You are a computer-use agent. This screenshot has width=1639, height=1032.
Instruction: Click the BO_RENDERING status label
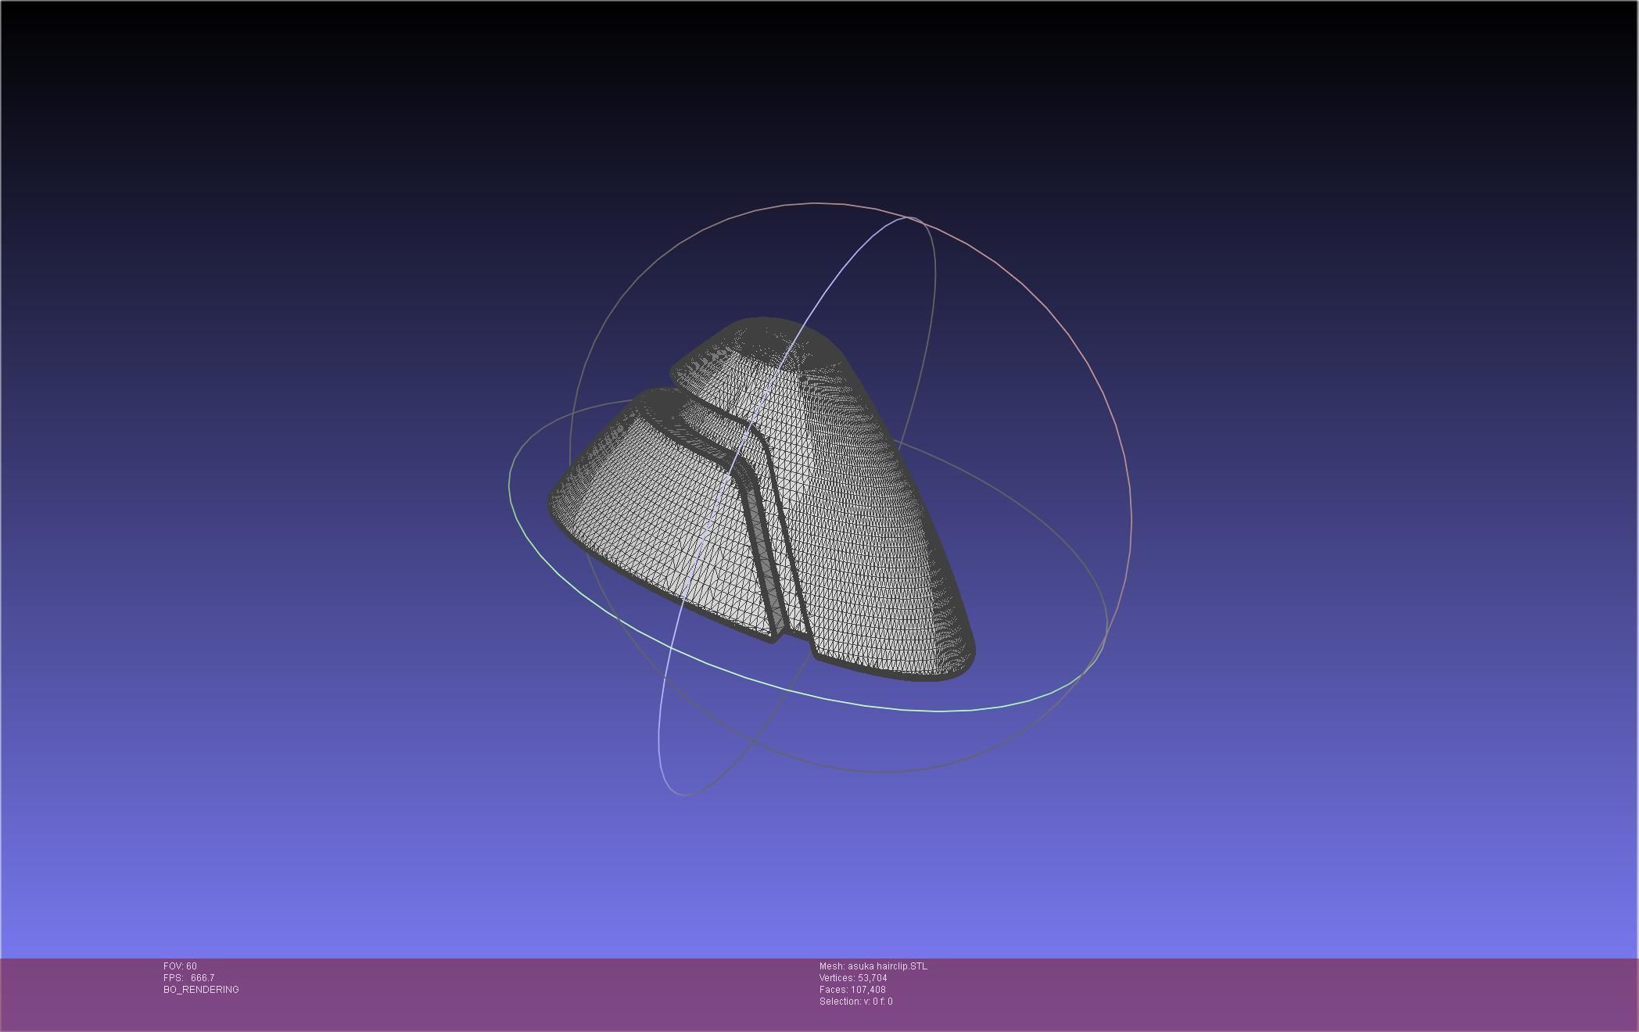201,990
